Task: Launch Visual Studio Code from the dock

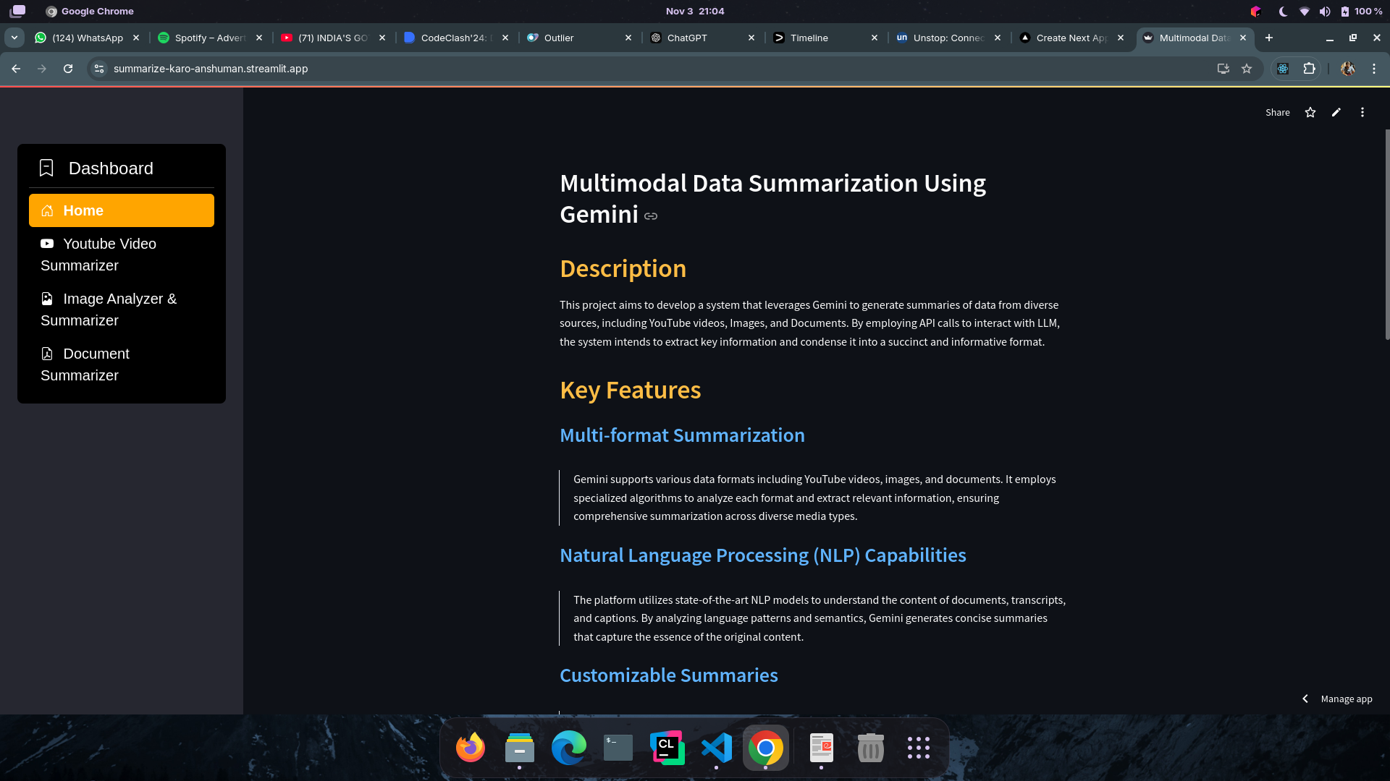Action: (x=716, y=748)
